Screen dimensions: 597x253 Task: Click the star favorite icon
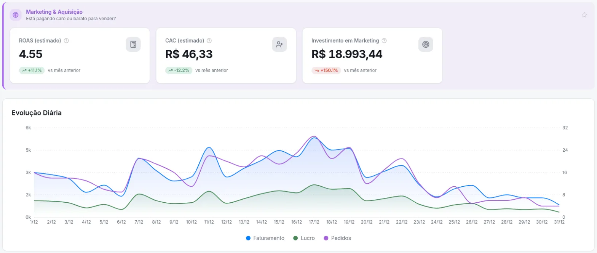[x=584, y=15]
